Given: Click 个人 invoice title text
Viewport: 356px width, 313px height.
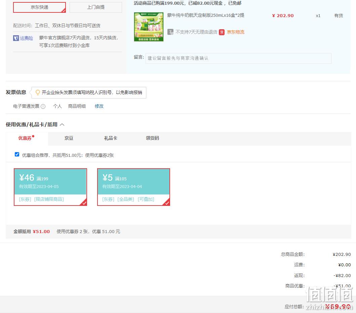Looking at the screenshot, I should click(57, 106).
